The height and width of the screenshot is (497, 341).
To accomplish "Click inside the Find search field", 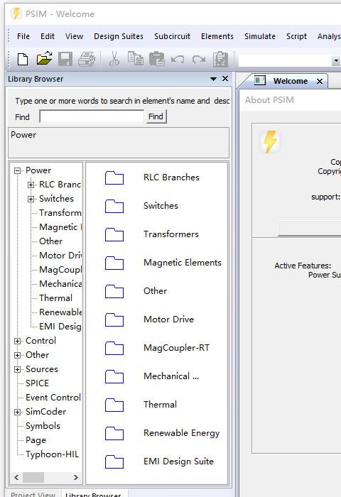I will (x=92, y=116).
